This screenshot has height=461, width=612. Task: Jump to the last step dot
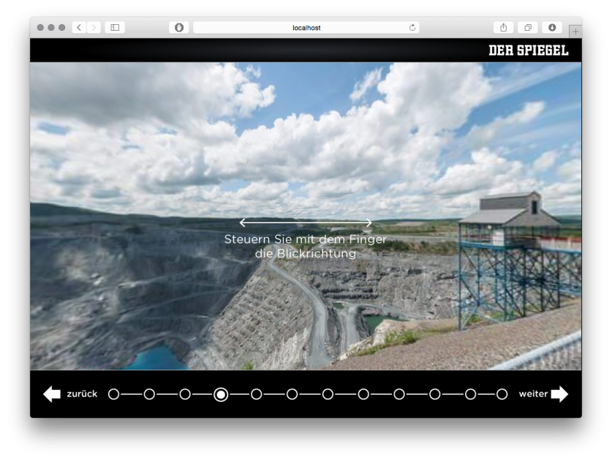click(502, 394)
